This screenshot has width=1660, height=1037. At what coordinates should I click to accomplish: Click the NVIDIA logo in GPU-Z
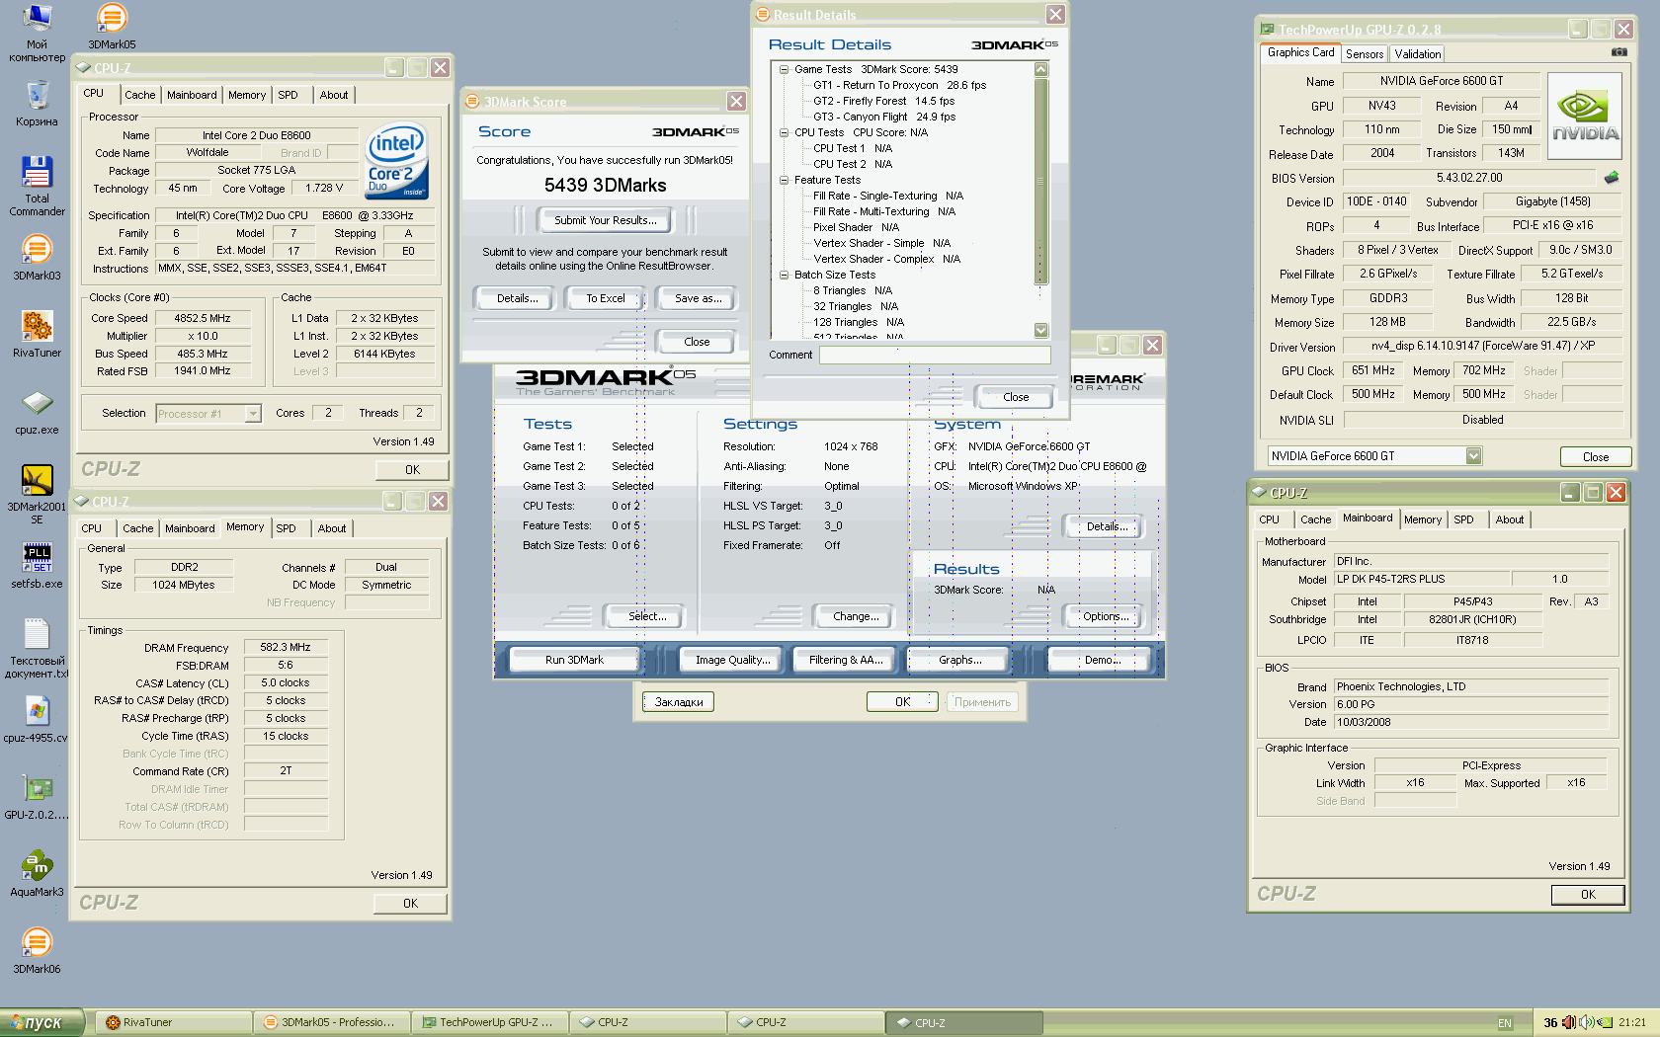coord(1585,117)
